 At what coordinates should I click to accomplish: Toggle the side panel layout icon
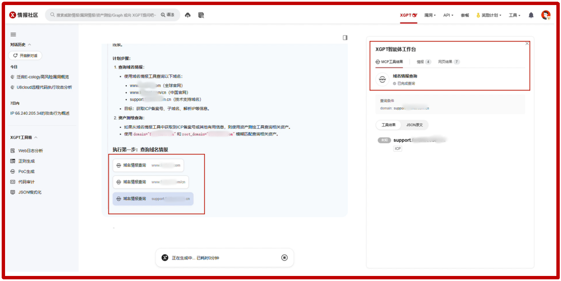tap(345, 37)
